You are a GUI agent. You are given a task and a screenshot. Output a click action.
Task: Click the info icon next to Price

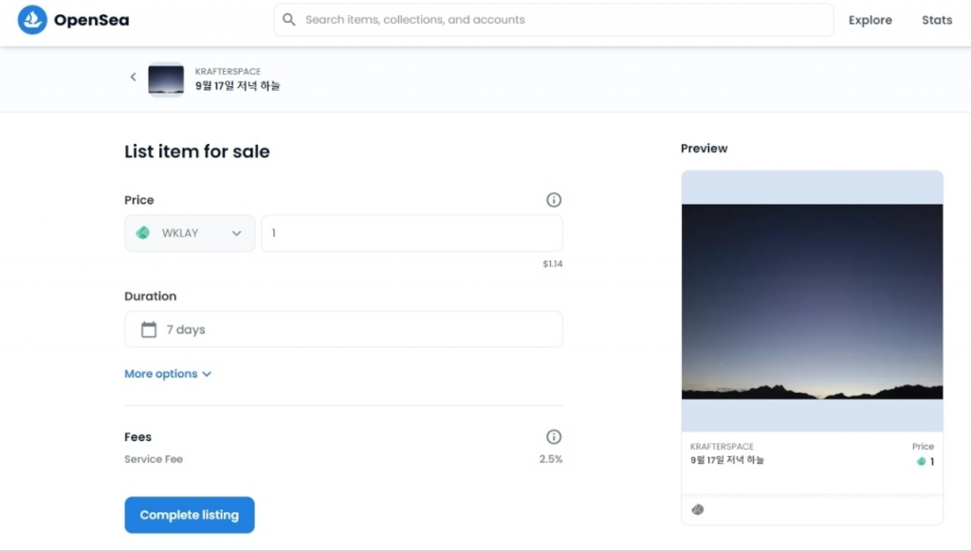554,200
